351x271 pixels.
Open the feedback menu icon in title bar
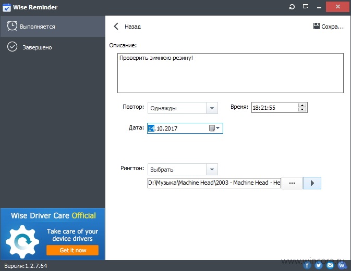pyautogui.click(x=306, y=7)
